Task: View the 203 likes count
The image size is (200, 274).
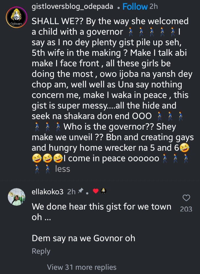Action: [x=186, y=209]
